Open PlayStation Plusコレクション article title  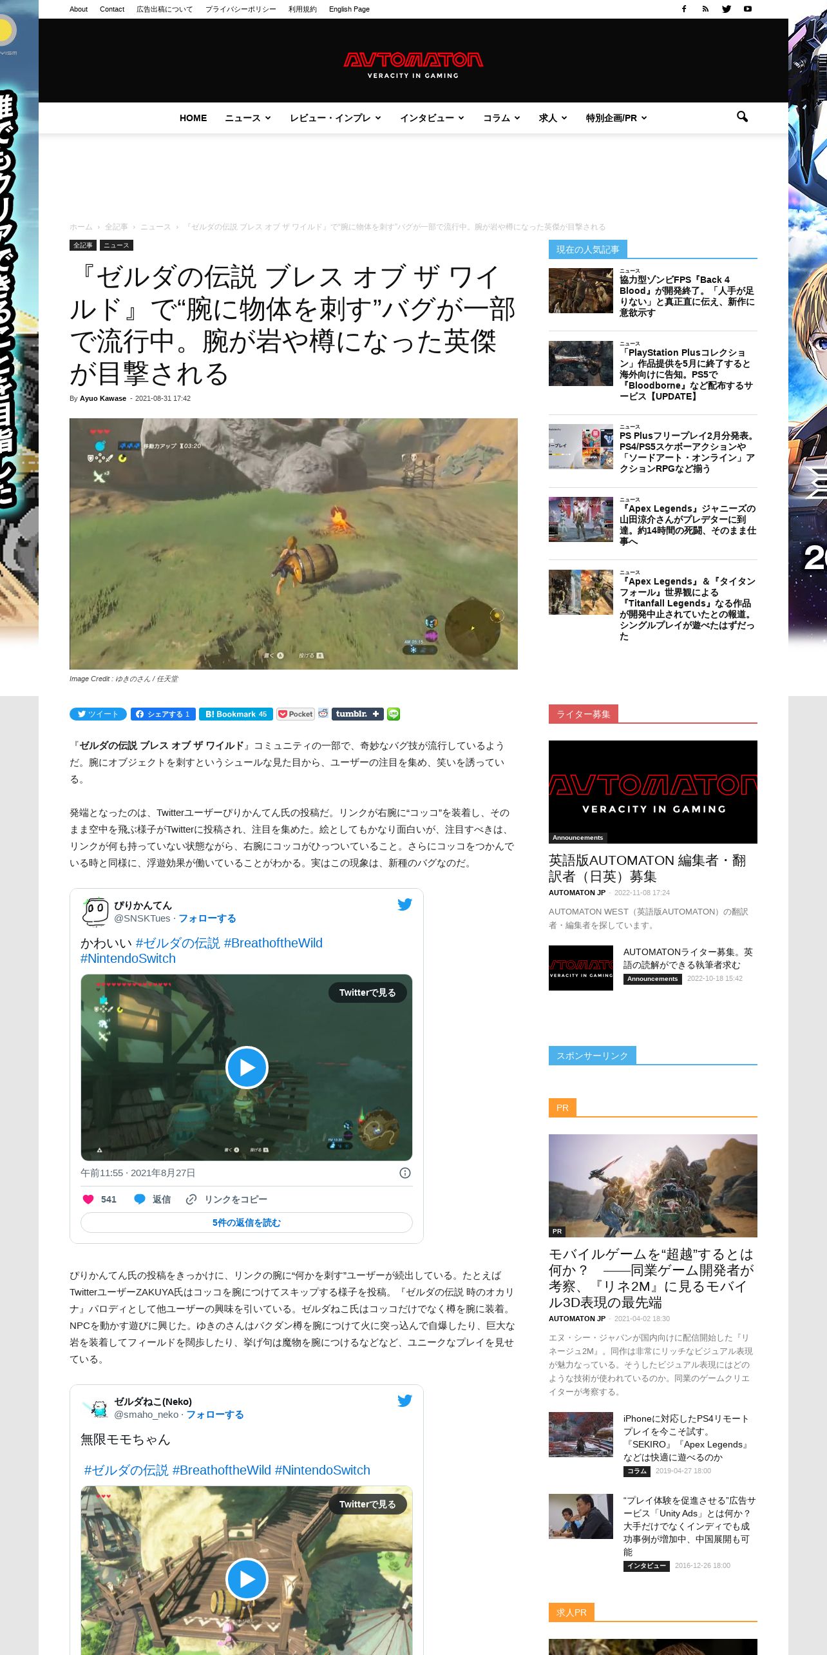[x=687, y=374]
